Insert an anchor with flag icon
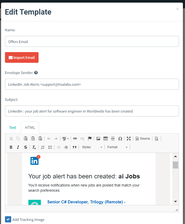The width and height of the screenshot is (185, 224). pyautogui.click(x=90, y=139)
